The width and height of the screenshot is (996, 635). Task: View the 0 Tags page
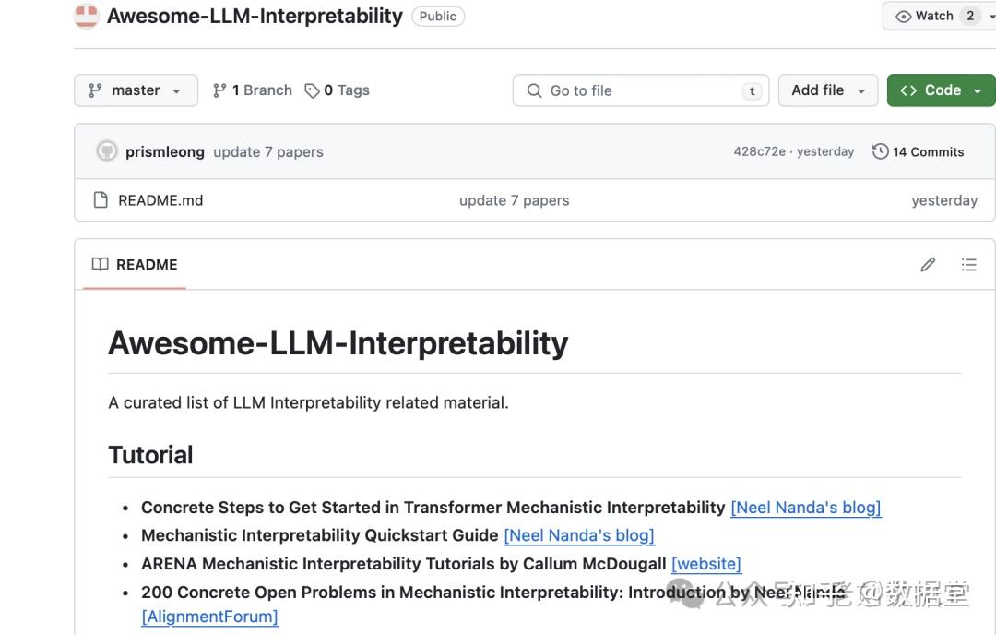338,90
